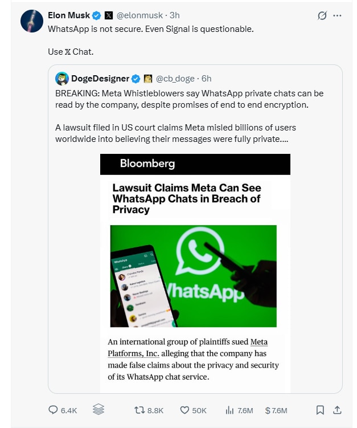Click the Elon Musk display name

coord(69,15)
